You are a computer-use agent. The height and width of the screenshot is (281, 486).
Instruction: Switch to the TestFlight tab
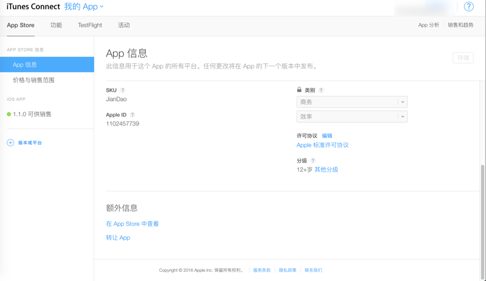[90, 25]
